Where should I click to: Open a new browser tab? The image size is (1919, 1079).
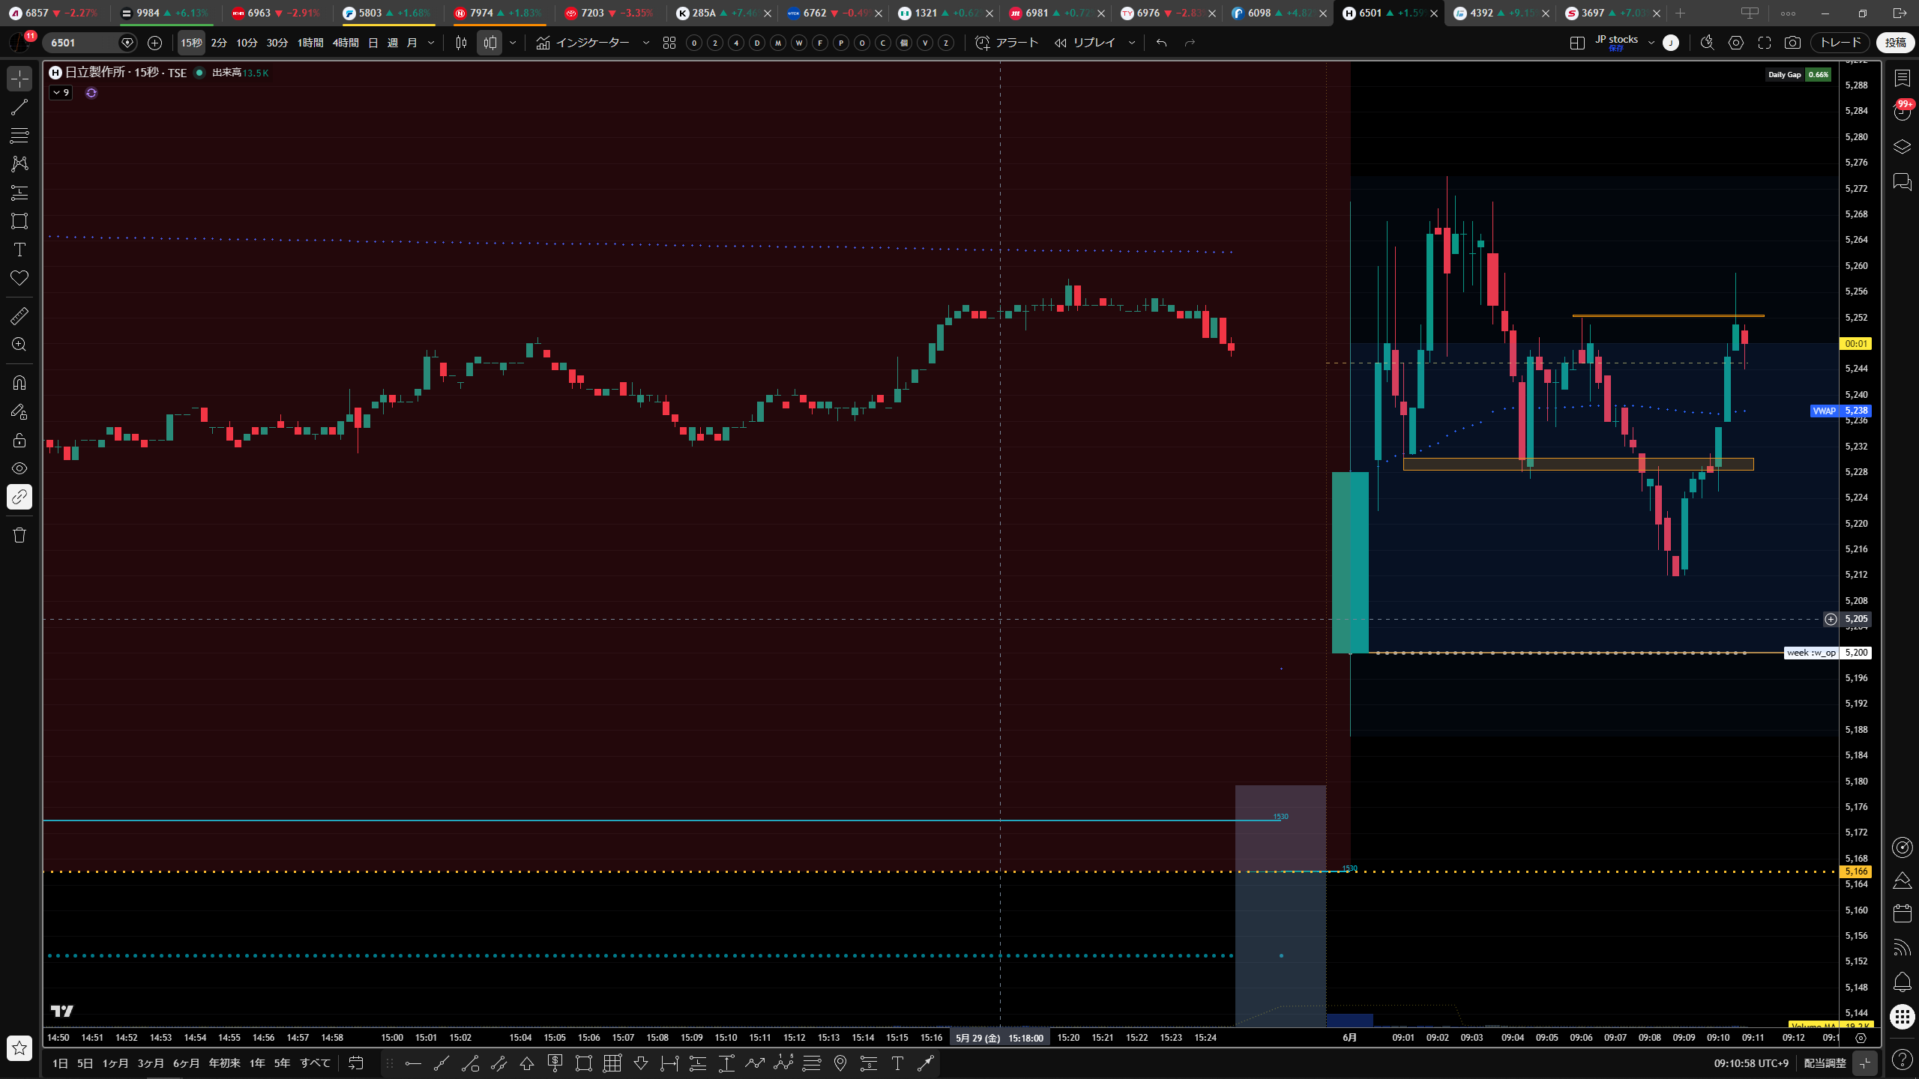point(1680,13)
